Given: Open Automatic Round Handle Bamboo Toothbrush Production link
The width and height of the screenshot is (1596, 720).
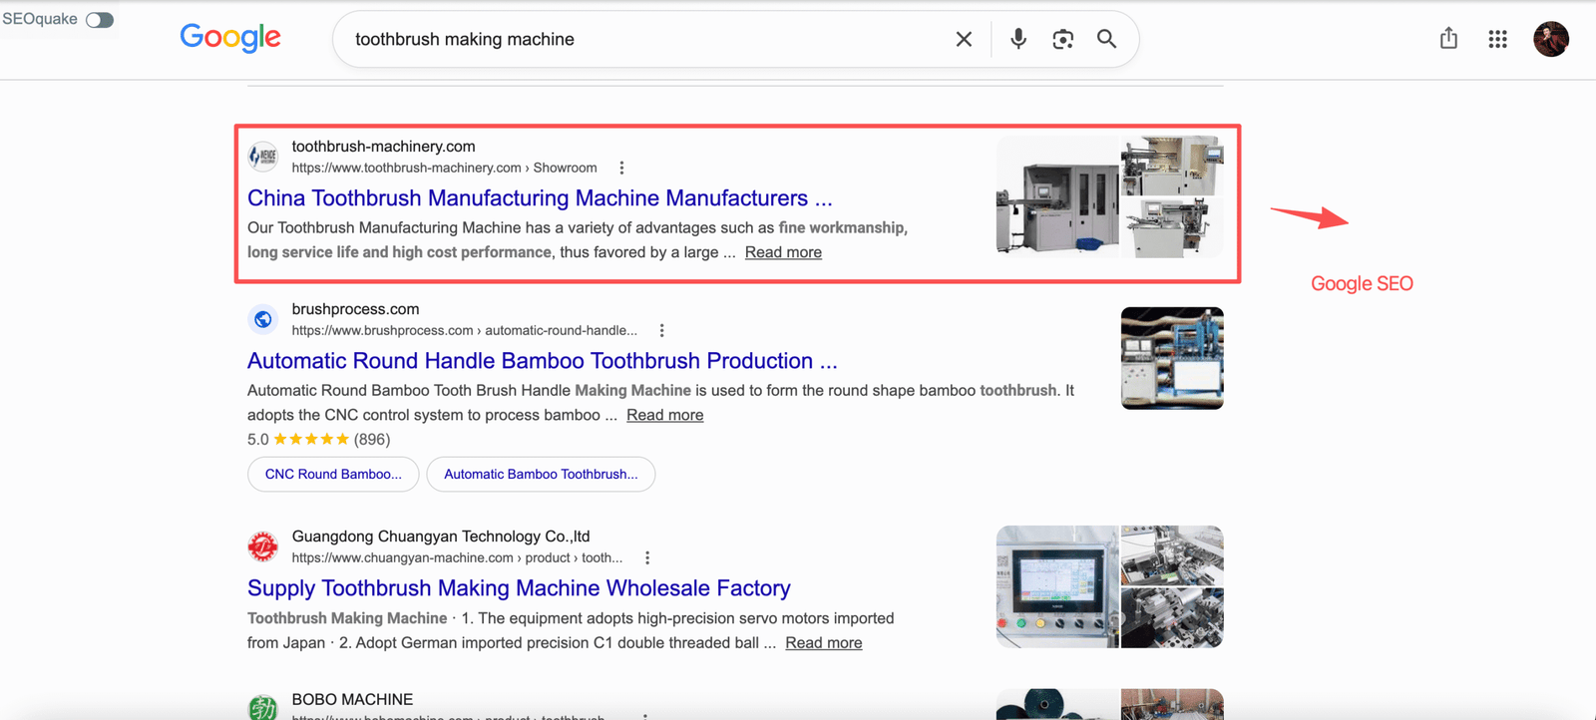Looking at the screenshot, I should pyautogui.click(x=543, y=360).
